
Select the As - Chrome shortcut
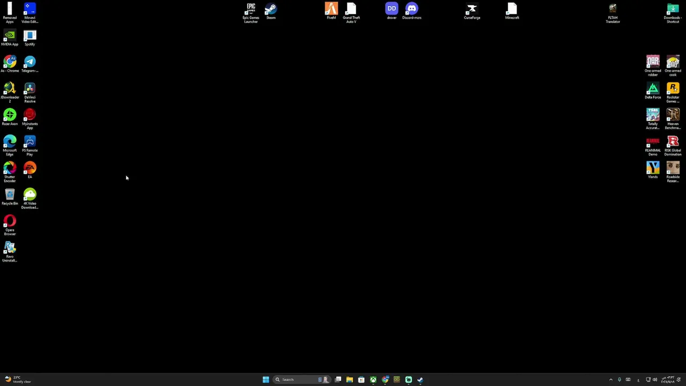pyautogui.click(x=10, y=64)
